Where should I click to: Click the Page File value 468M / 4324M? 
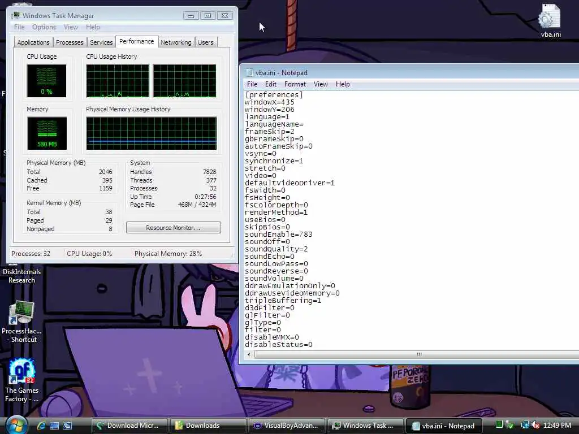(x=197, y=205)
